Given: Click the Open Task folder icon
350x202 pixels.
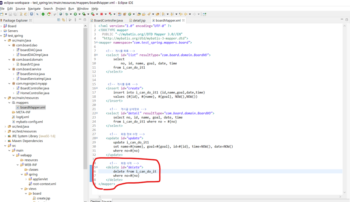Looking at the screenshot, I should [144, 14].
